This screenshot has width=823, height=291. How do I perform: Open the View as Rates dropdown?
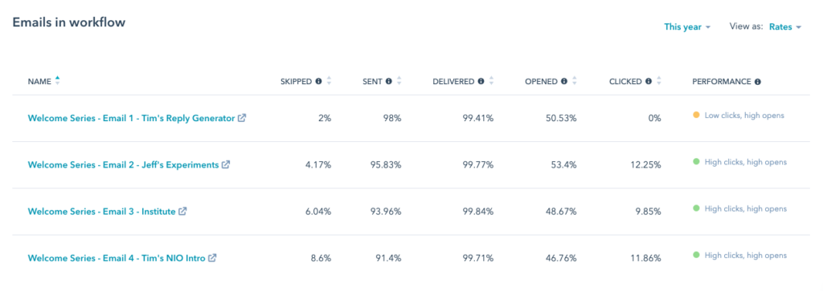pyautogui.click(x=785, y=26)
